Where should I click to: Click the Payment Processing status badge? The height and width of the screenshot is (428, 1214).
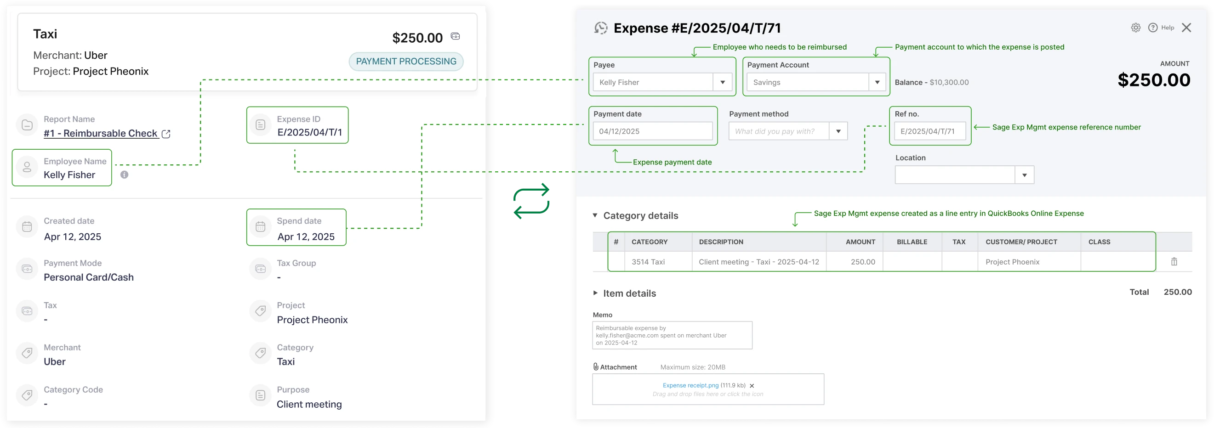click(x=405, y=61)
